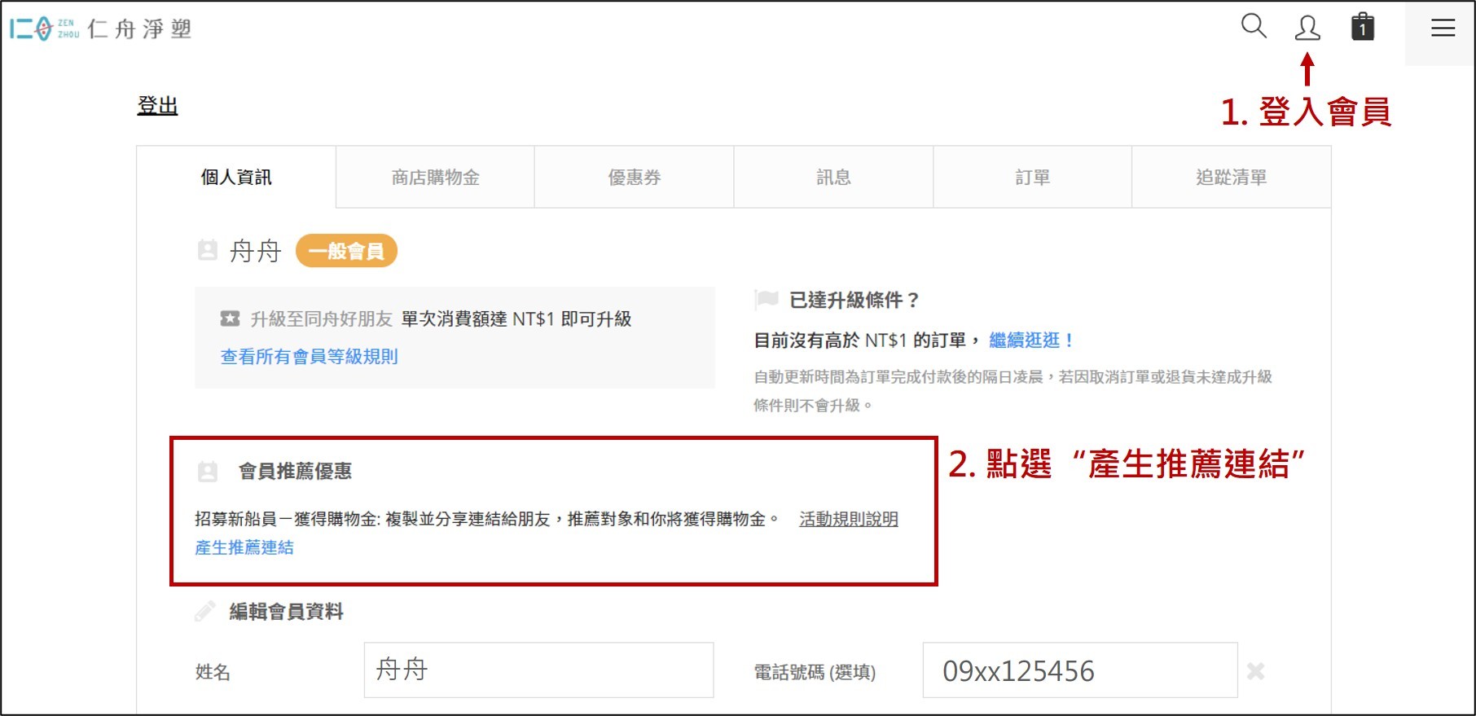Open the 追蹤清單 tab

tap(1231, 178)
